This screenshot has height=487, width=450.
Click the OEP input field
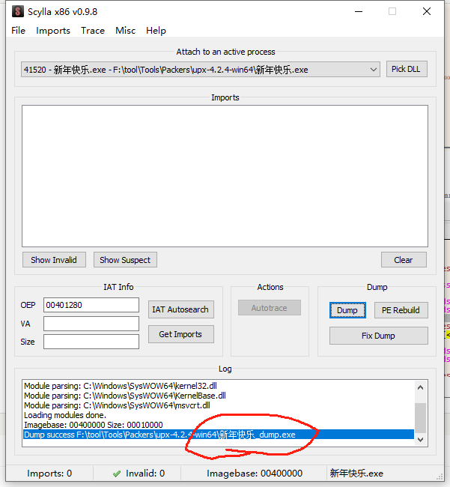click(91, 305)
